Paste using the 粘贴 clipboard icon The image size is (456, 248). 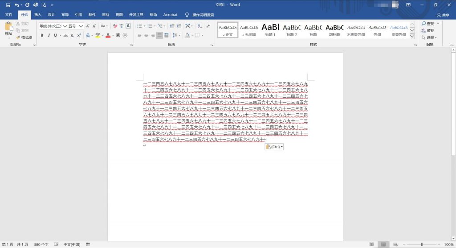[x=8, y=26]
